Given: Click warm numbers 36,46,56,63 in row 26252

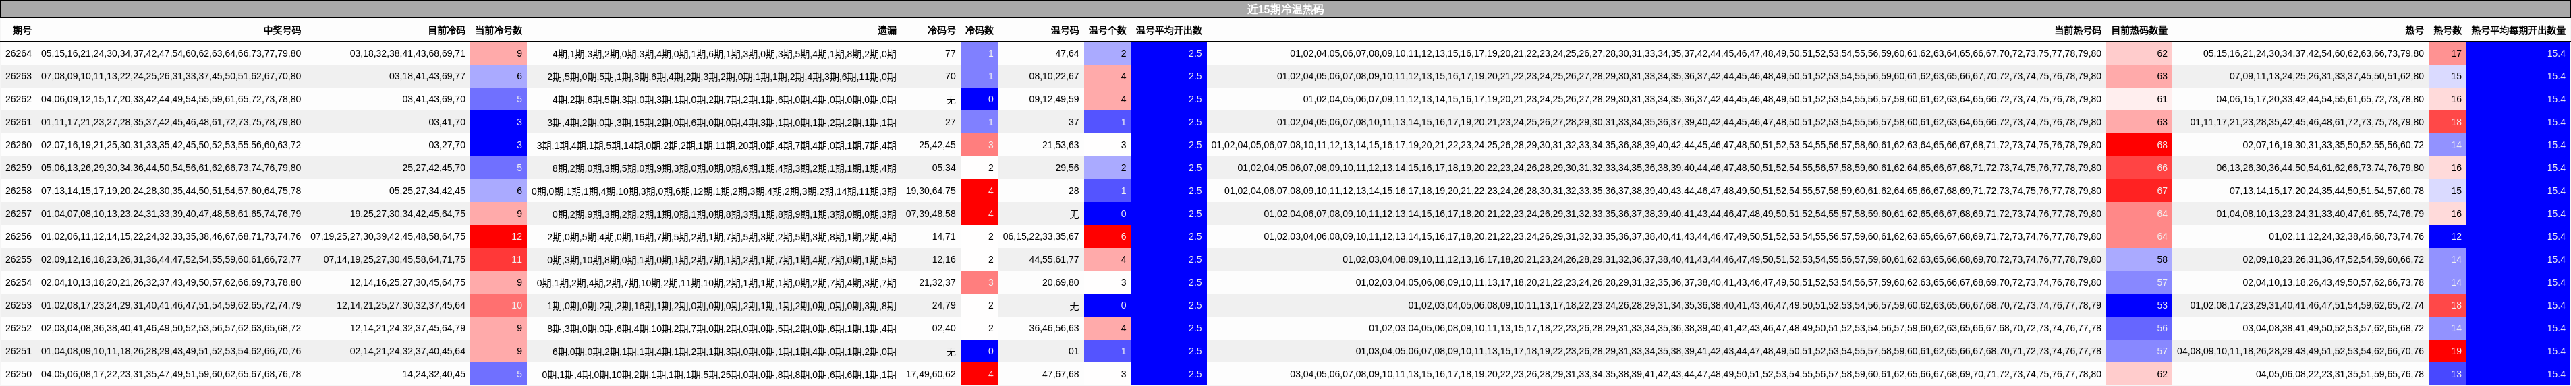Looking at the screenshot, I should (x=1054, y=329).
